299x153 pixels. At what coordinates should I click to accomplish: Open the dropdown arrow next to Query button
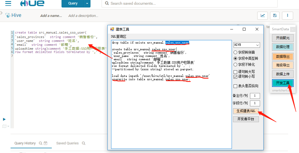(x=87, y=4)
